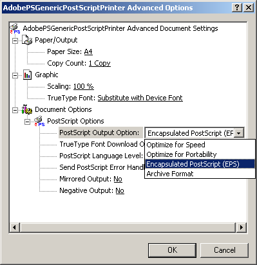Collapse the Graphic tree node
Screen dimensions: 257x265
pyautogui.click(x=15, y=75)
